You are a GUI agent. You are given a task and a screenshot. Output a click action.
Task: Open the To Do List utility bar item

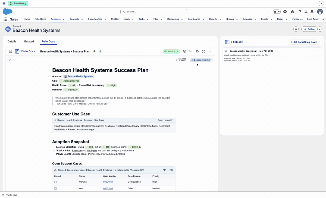coord(10,195)
